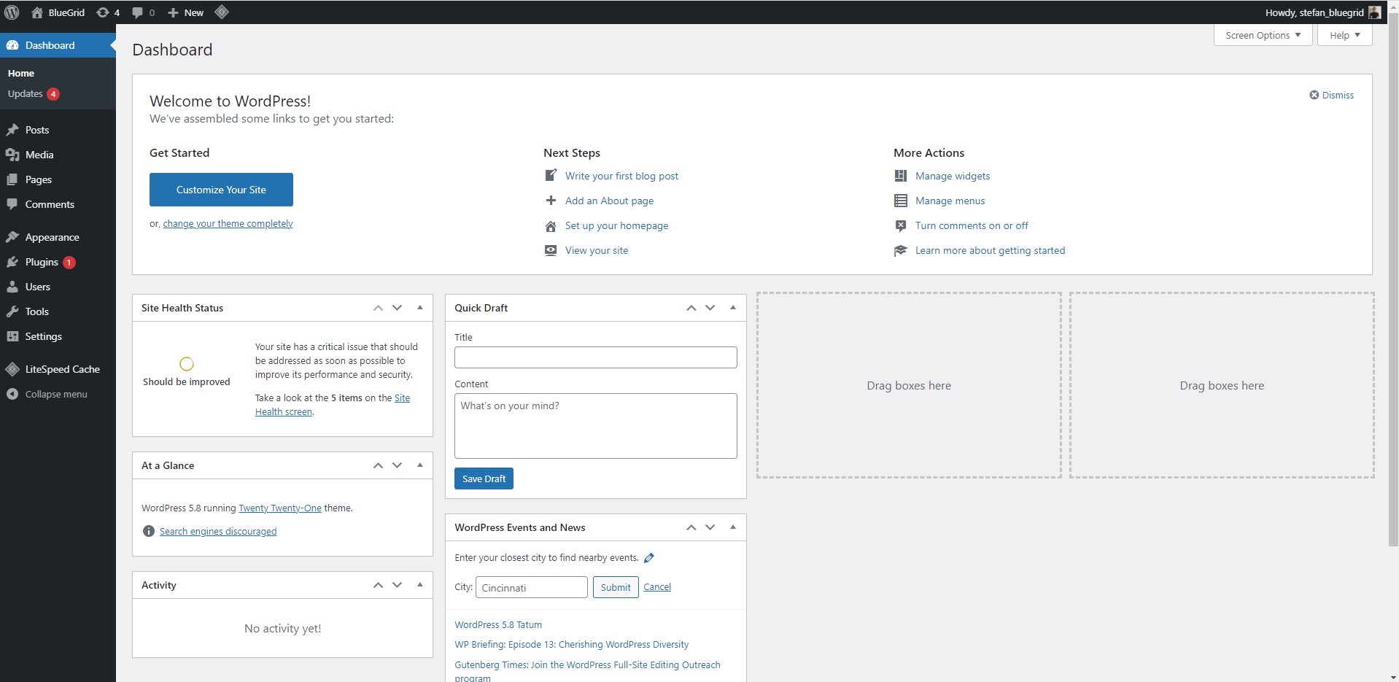Click Learn more about getting started link
Viewport: 1399px width, 682px height.
[x=990, y=250]
